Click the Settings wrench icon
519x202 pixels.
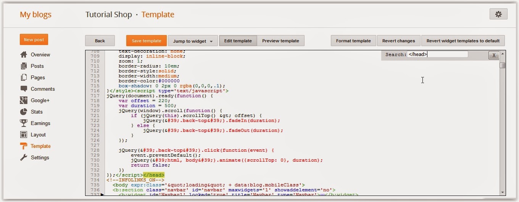(x=24, y=157)
